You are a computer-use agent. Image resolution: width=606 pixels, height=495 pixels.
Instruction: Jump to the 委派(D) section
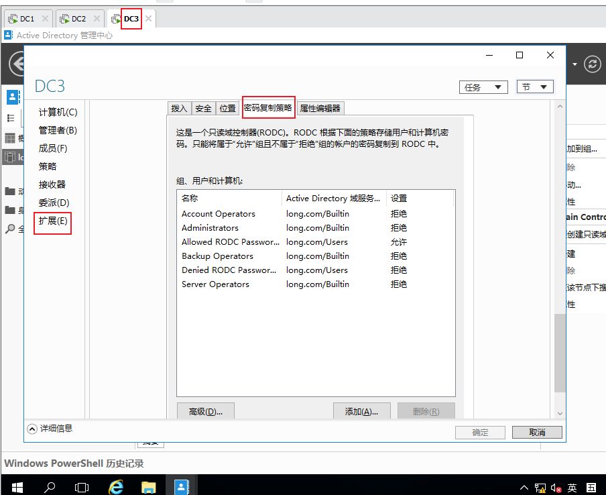pos(54,203)
